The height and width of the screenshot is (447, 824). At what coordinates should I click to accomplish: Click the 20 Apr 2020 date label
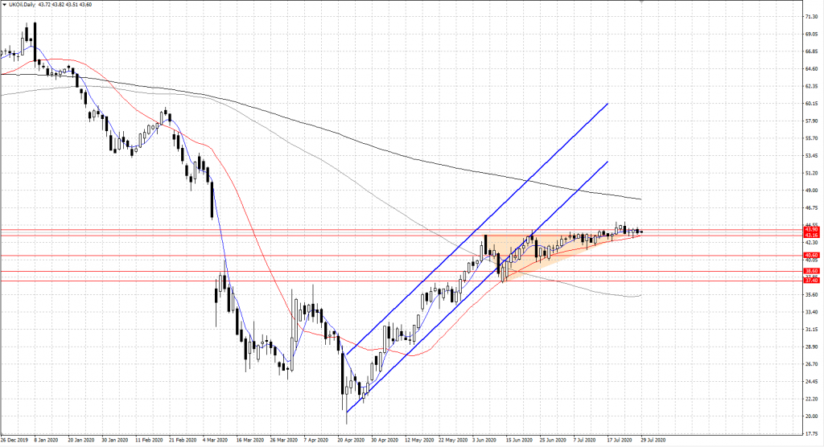pyautogui.click(x=351, y=441)
